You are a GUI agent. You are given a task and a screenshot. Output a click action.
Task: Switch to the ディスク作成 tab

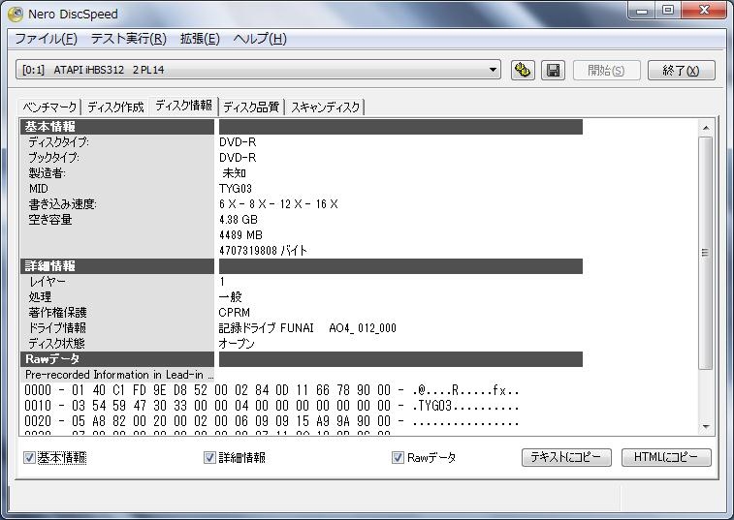coord(115,107)
